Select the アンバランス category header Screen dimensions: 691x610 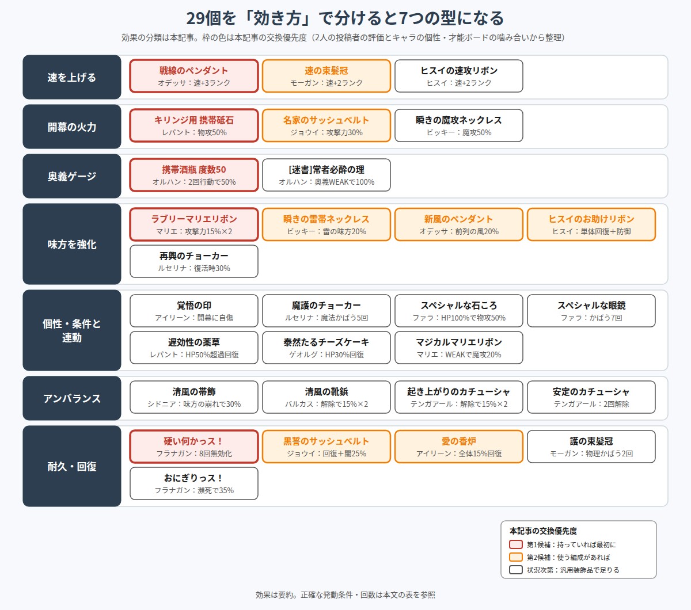coord(72,398)
